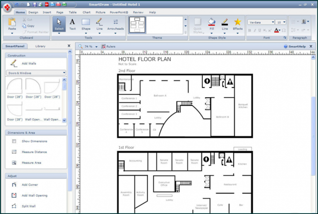
Task: Click the Effects star icon
Action: click(x=237, y=24)
